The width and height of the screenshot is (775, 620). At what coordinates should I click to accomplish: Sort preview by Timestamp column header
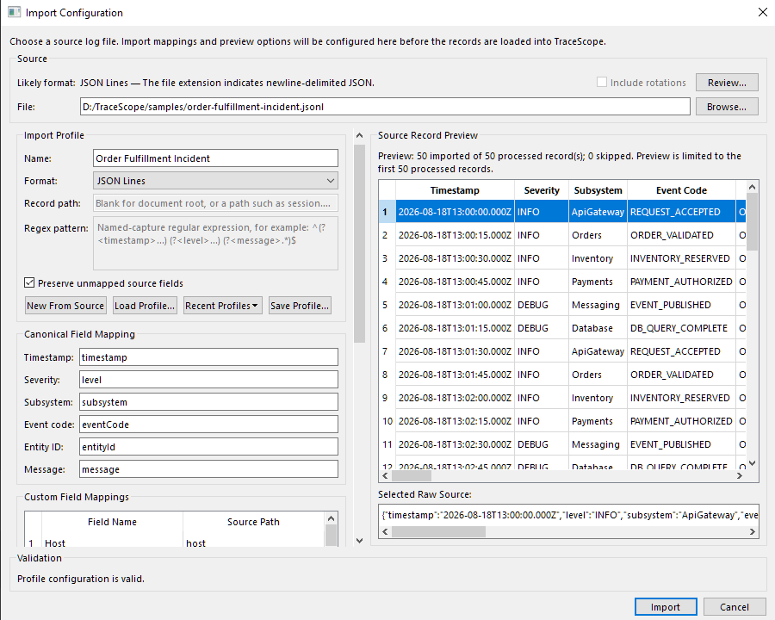(x=455, y=190)
